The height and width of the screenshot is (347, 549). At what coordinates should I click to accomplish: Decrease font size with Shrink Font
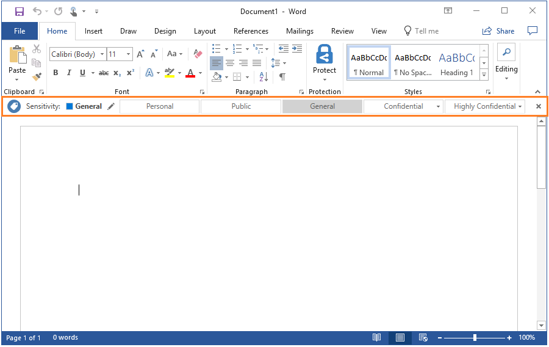tap(154, 54)
